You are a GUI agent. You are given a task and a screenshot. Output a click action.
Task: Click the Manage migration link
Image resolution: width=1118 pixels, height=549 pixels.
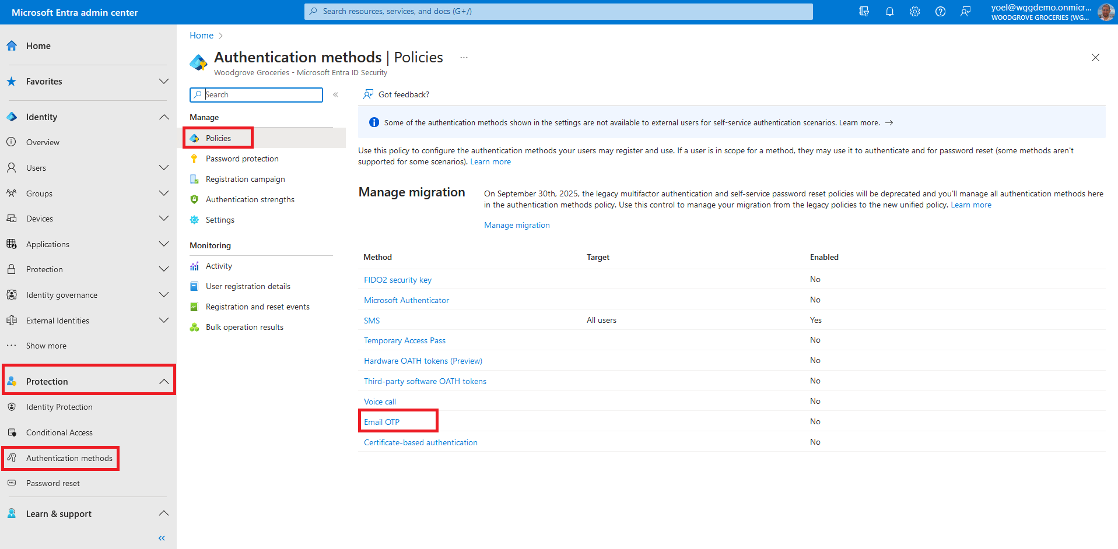click(x=517, y=225)
